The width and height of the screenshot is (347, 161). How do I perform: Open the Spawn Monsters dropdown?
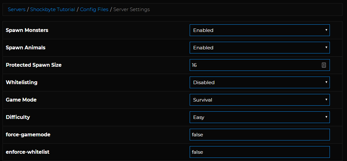(259, 30)
